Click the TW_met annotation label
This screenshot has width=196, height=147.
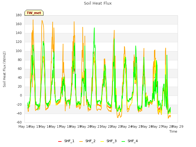point(34,13)
